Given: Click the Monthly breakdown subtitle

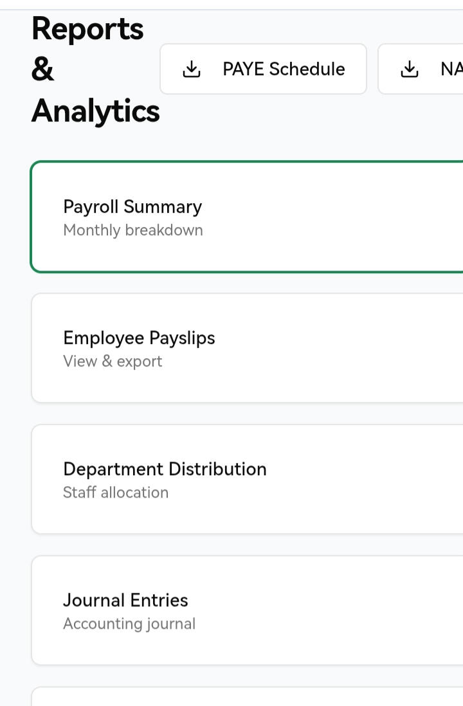Looking at the screenshot, I should 133,230.
